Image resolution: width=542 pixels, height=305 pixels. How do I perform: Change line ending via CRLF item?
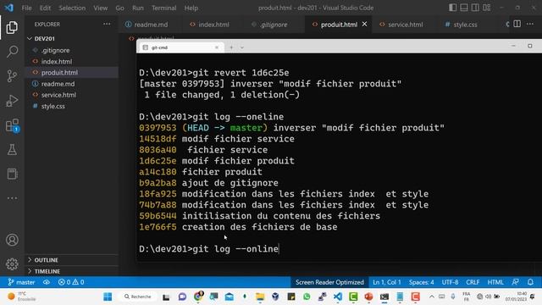coord(473,282)
